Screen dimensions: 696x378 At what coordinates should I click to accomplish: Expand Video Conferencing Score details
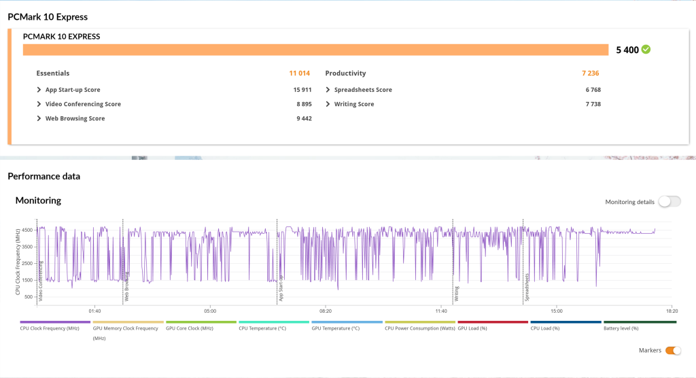[39, 104]
